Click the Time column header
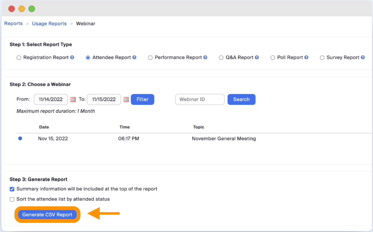The height and width of the screenshot is (232, 373). 125,127
